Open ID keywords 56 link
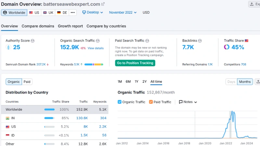The width and height of the screenshot is (260, 146). [x=104, y=135]
